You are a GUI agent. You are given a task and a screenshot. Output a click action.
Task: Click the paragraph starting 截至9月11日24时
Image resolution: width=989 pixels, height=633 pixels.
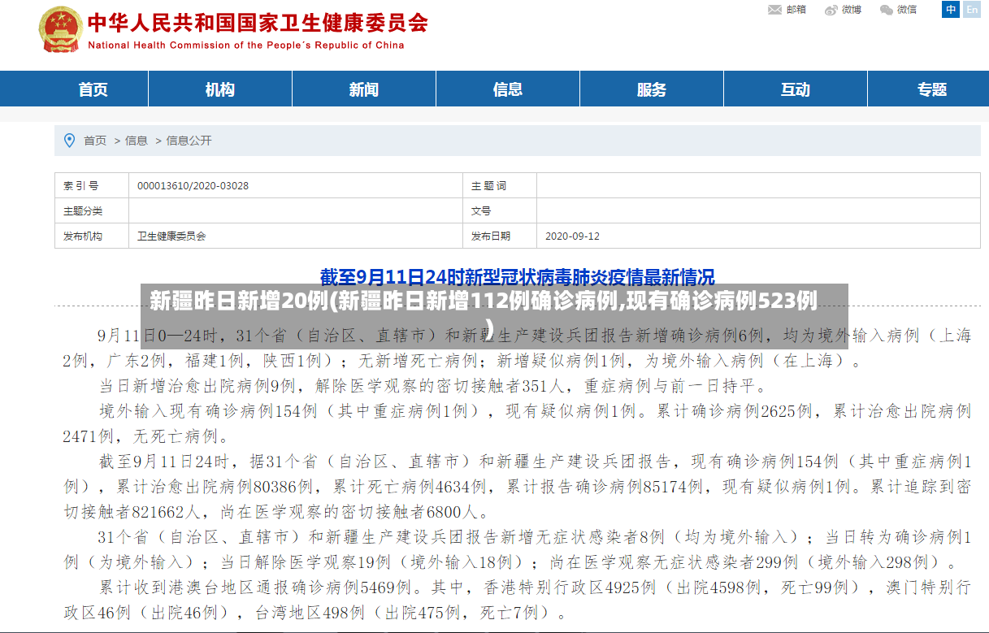coord(517,487)
